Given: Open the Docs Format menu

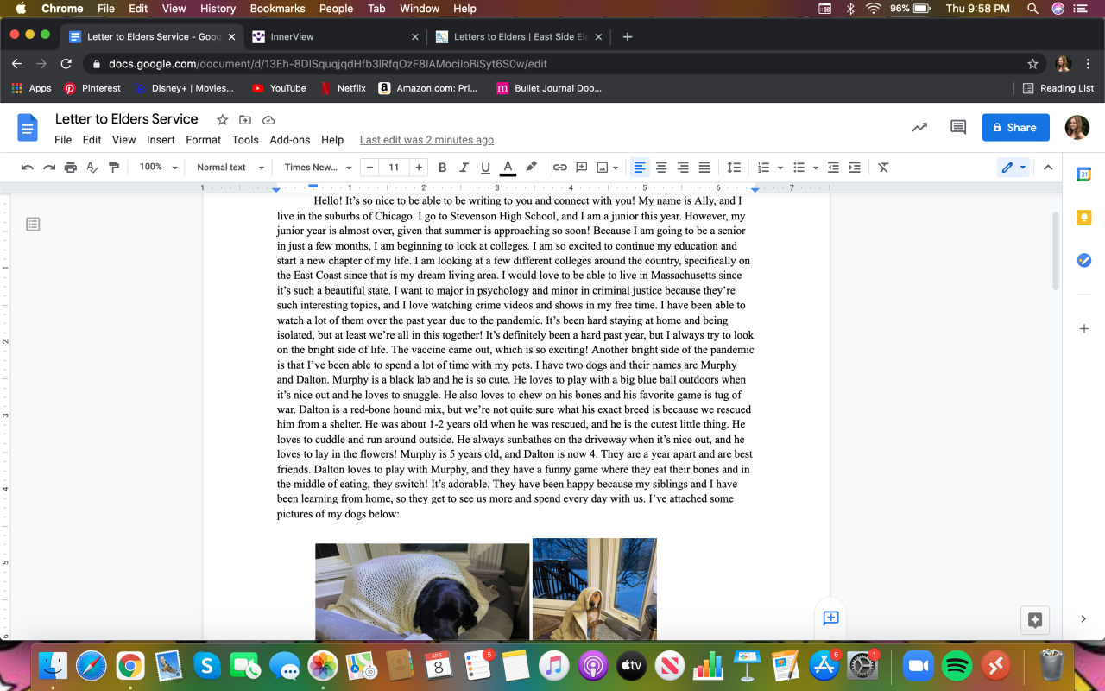Looking at the screenshot, I should tap(204, 140).
